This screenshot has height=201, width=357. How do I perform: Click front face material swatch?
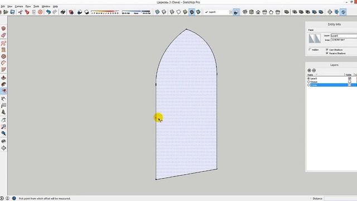coord(311,39)
